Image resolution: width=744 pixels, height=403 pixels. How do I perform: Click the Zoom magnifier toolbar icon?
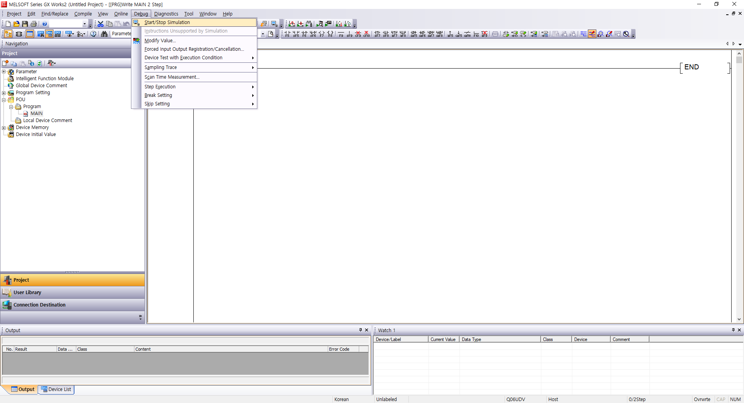626,34
